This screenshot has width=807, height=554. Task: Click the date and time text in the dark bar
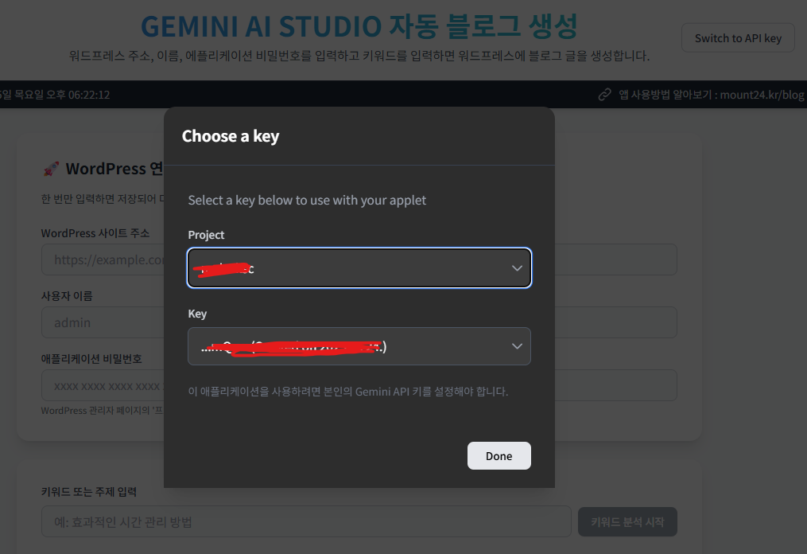tap(56, 95)
